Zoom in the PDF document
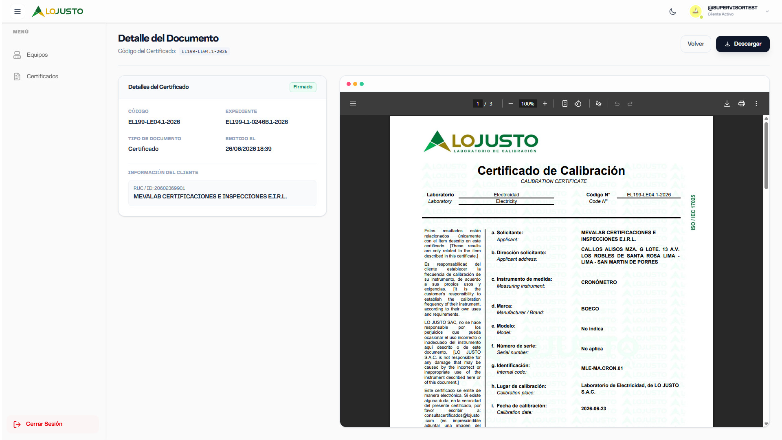This screenshot has height=440, width=782. 545,103
